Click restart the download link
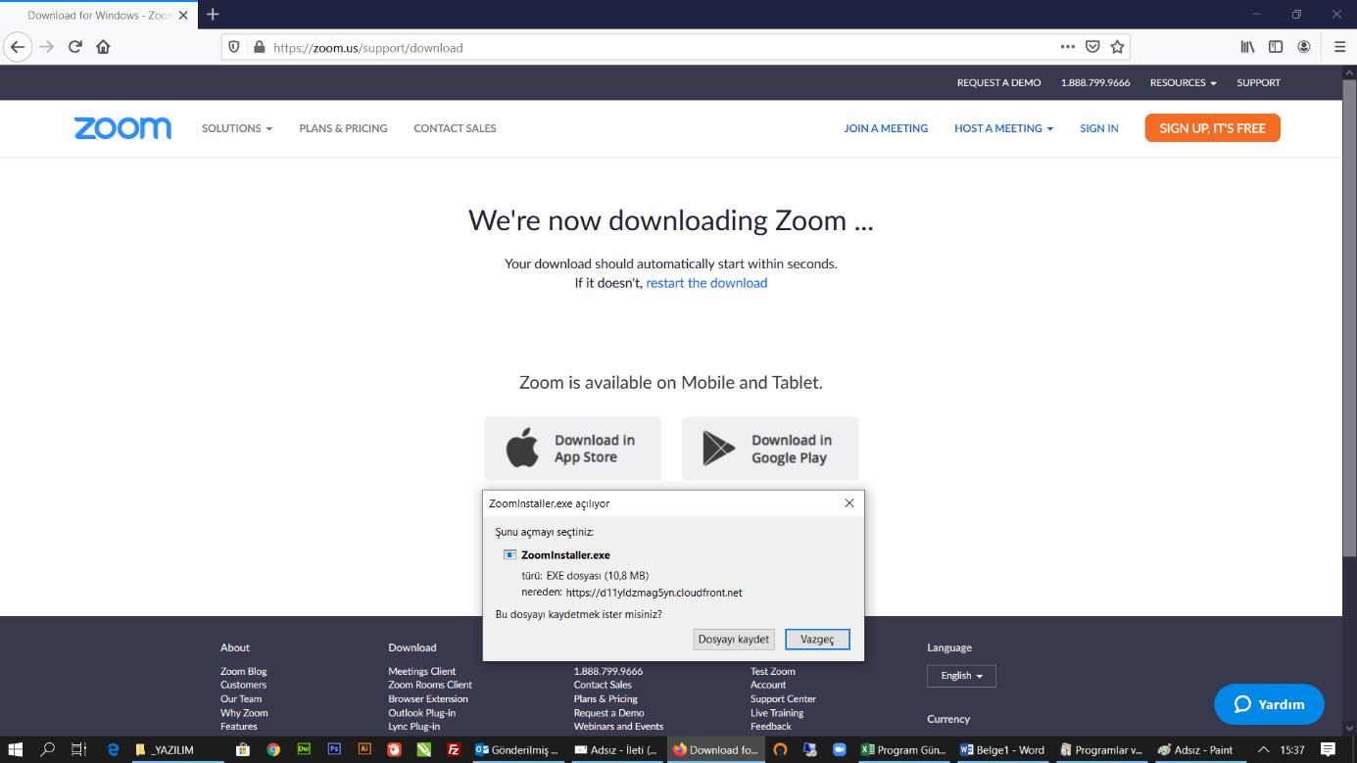Image resolution: width=1357 pixels, height=763 pixels. (x=706, y=283)
